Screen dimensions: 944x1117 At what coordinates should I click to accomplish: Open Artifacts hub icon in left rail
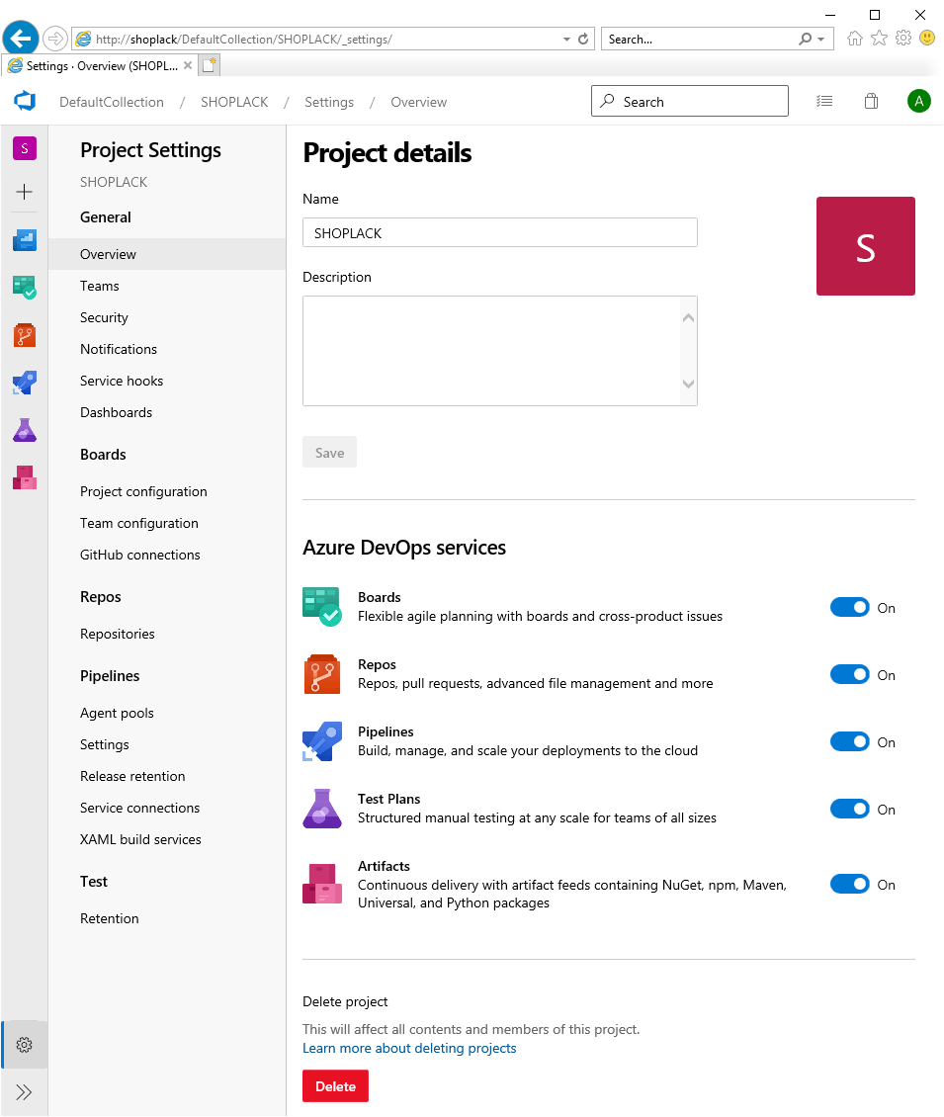pyautogui.click(x=25, y=477)
